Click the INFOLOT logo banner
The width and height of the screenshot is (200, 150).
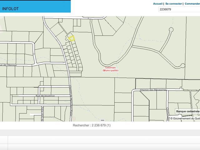(x=35, y=7)
